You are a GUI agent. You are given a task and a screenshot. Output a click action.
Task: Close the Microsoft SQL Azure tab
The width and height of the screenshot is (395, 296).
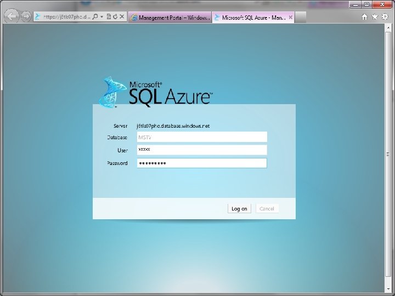(x=290, y=18)
